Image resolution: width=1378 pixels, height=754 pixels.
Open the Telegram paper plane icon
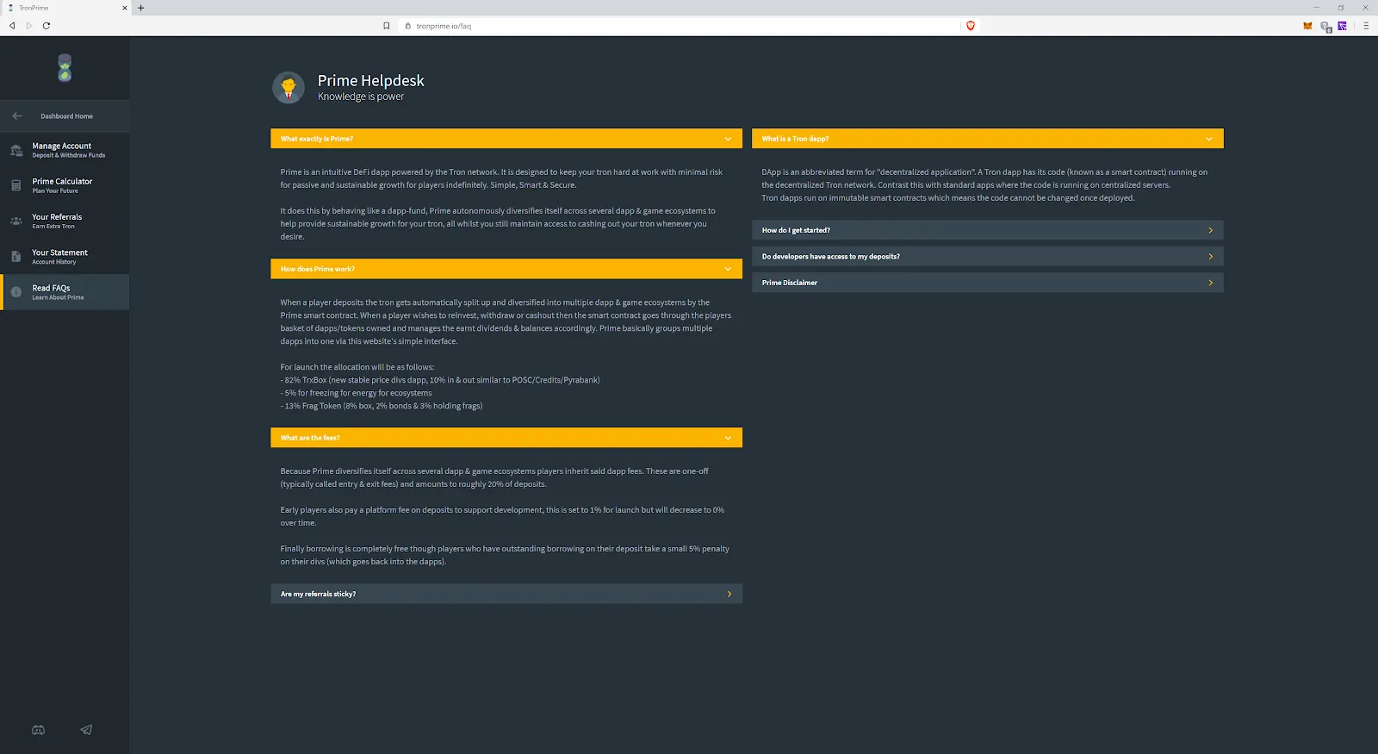(86, 730)
